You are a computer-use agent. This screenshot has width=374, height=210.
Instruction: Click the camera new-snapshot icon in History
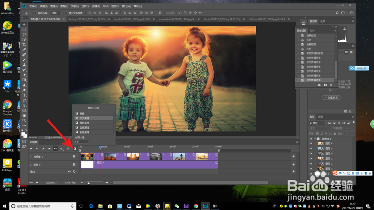[x=325, y=85]
